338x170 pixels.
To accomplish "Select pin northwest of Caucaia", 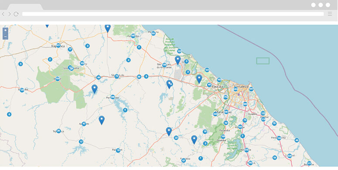I will tap(199, 79).
